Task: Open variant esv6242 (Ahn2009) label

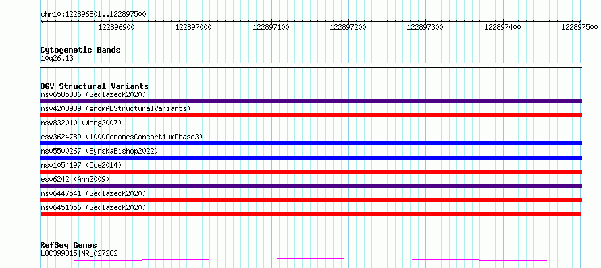Action: (x=75, y=179)
